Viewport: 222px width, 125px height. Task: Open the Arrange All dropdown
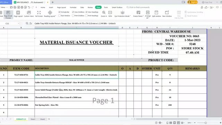coord(148,15)
